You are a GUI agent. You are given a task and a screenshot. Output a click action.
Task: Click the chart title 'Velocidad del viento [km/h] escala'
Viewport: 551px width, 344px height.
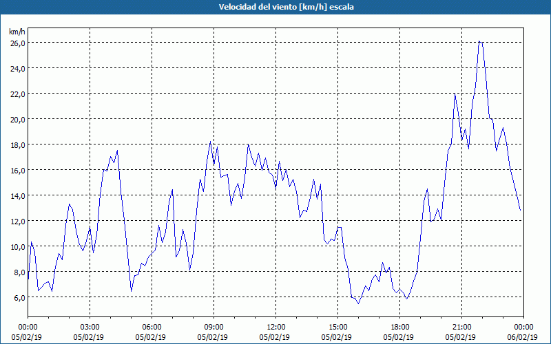tap(286, 7)
